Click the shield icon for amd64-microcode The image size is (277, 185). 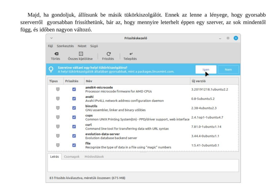point(58,89)
